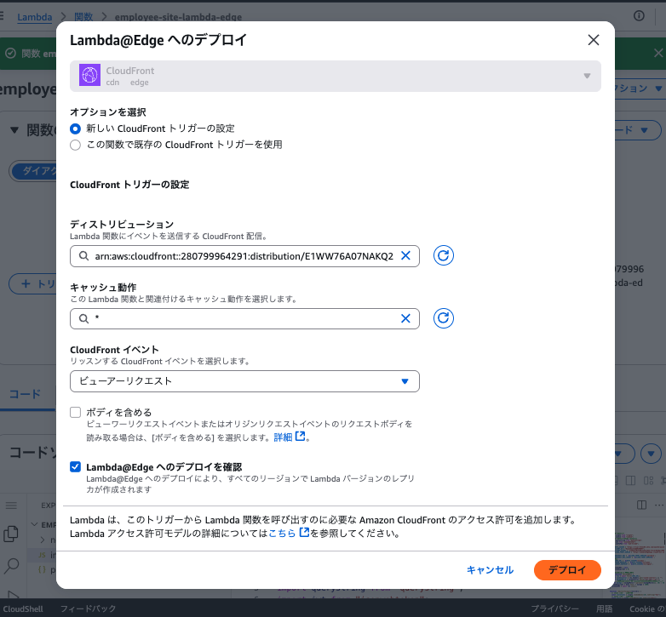This screenshot has width=666, height=617.
Task: Open the Lambda breadcrumb link
Action: coord(34,17)
